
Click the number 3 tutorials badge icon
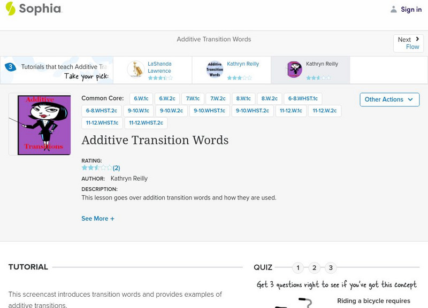(10, 66)
